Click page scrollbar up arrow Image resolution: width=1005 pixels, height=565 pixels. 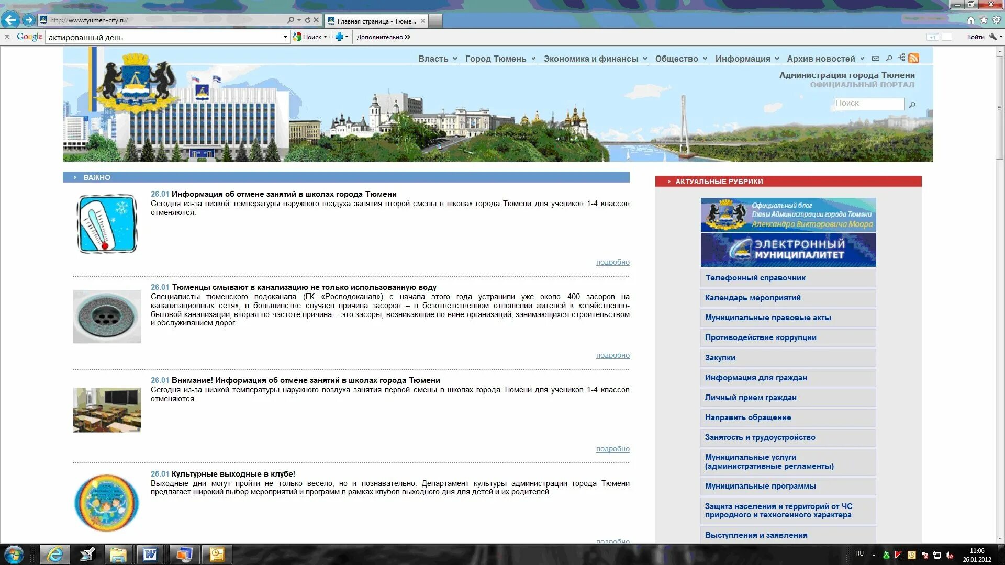(x=1000, y=51)
